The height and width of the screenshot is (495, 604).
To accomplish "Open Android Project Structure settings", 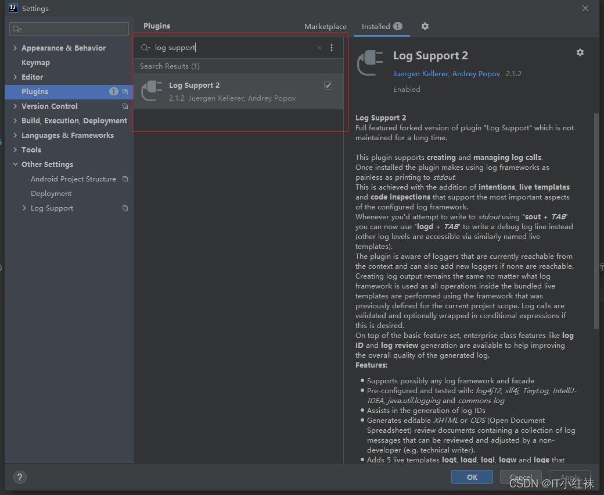I will 73,179.
